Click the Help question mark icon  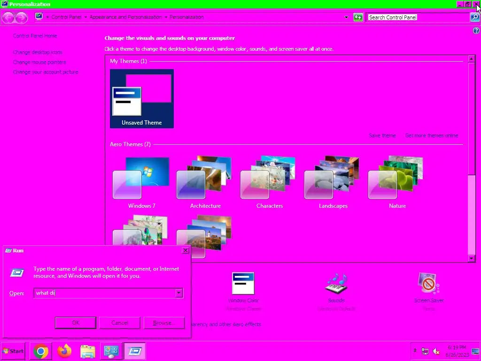tap(476, 31)
